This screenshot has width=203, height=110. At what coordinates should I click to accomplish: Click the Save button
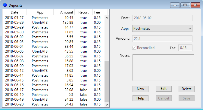(x=186, y=98)
